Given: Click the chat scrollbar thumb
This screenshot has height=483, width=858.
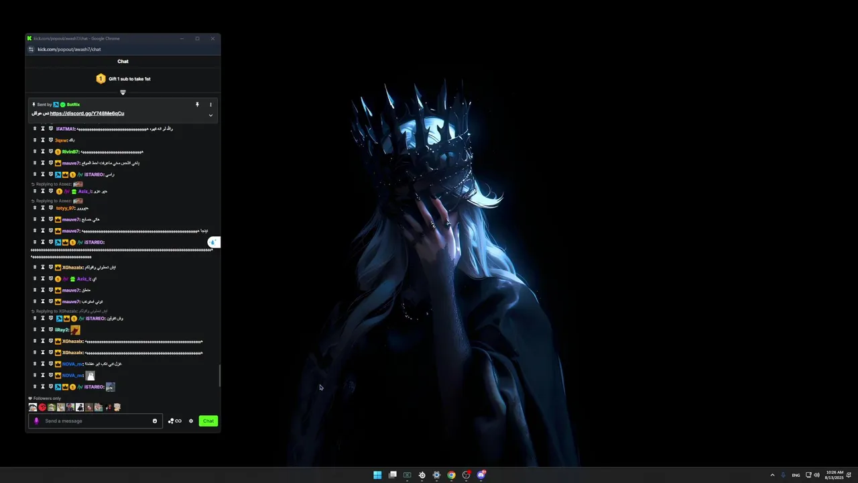Looking at the screenshot, I should (x=219, y=376).
